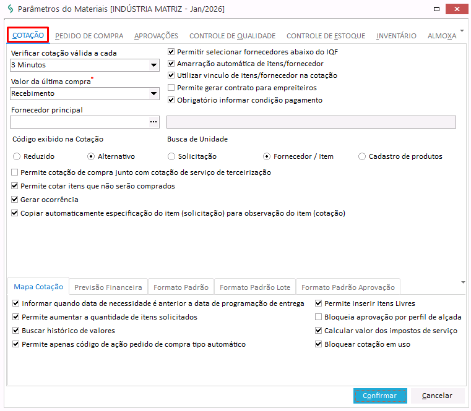Image resolution: width=471 pixels, height=411 pixels.
Task: Enable 'Bloqueia aprovação por perfil de alçada'
Action: pos(318,317)
